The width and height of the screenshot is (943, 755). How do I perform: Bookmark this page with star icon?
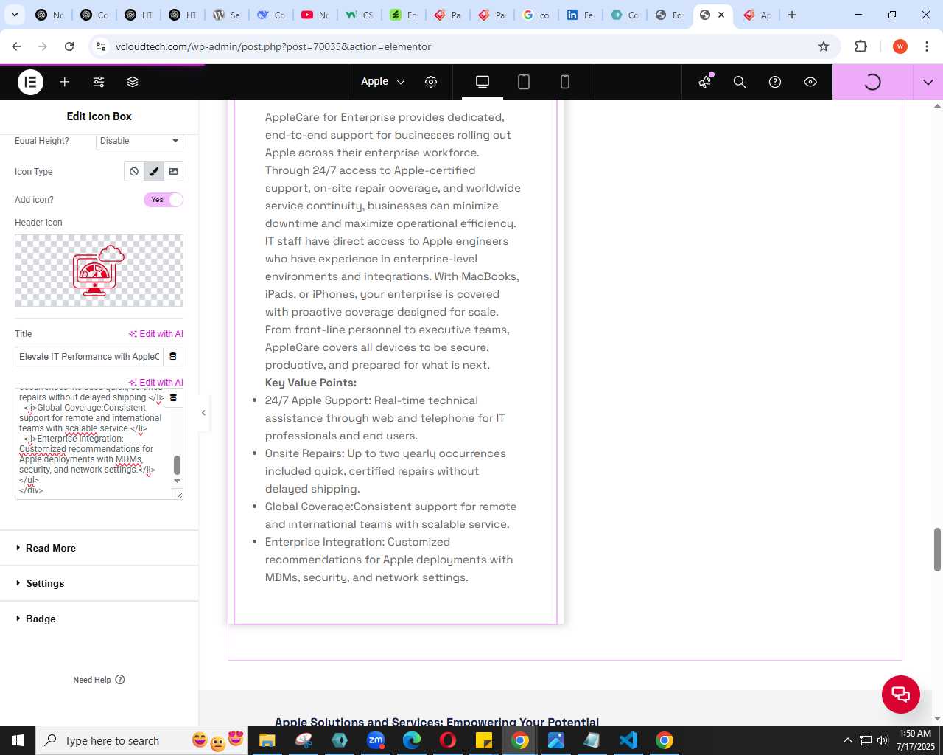[824, 46]
